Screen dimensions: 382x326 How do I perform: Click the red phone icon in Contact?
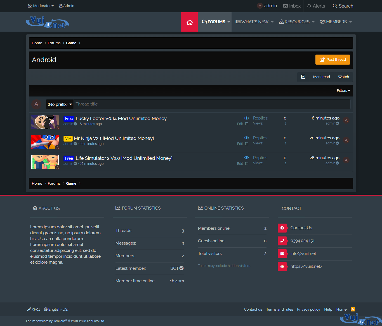282,241
